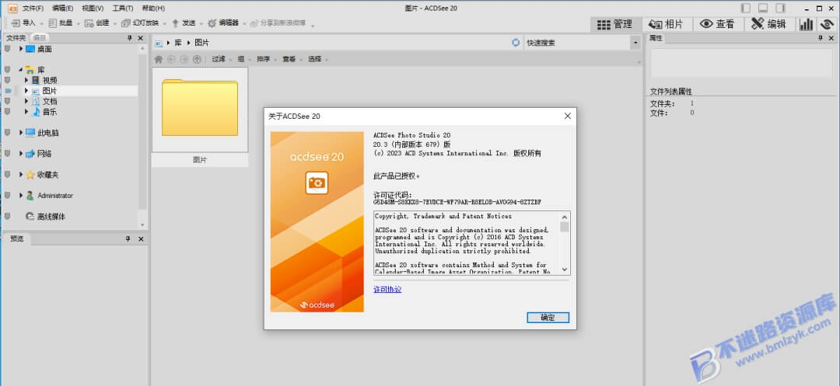This screenshot has height=386, width=840.
Task: Select the 编目 (Catalog) panel tab
Action: pos(40,38)
